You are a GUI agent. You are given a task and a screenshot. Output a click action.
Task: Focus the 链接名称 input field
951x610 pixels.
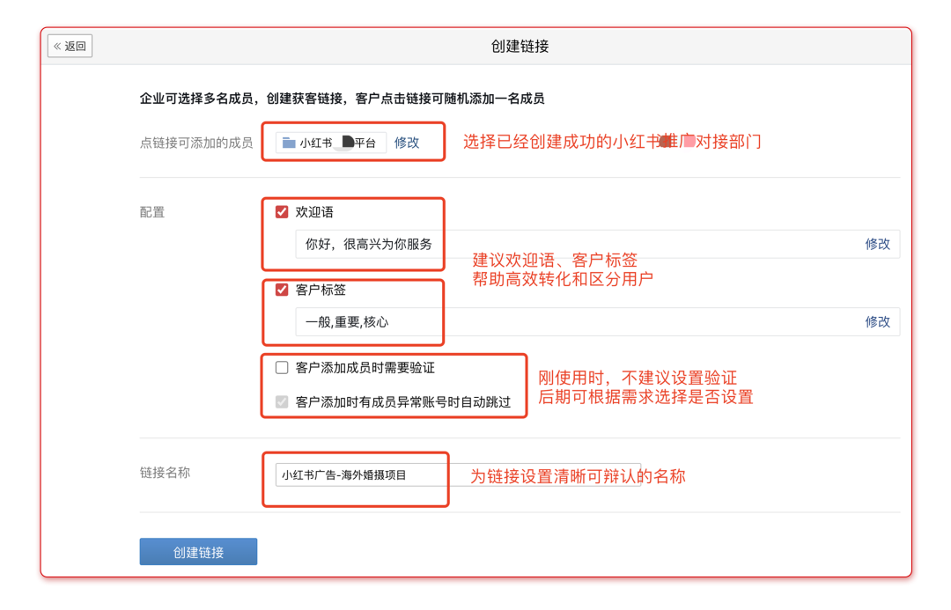click(x=458, y=475)
